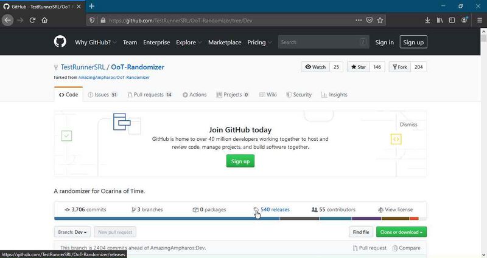The width and height of the screenshot is (487, 258).
Task: Save page to Pocket icon
Action: click(x=369, y=20)
